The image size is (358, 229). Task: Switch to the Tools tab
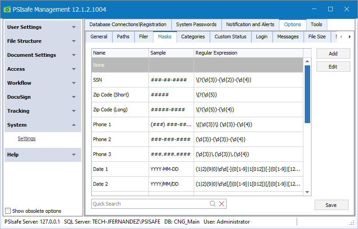(x=316, y=24)
